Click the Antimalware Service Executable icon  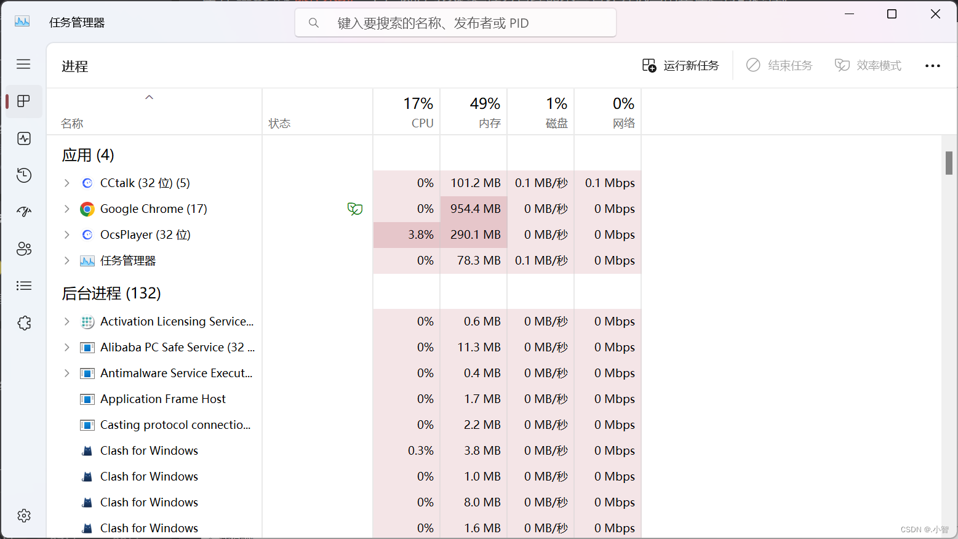point(87,373)
